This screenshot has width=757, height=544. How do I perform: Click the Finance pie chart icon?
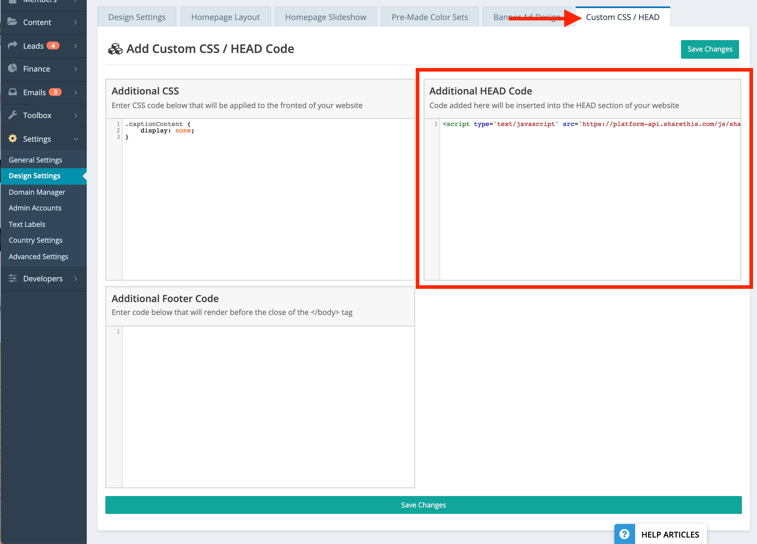tap(13, 69)
